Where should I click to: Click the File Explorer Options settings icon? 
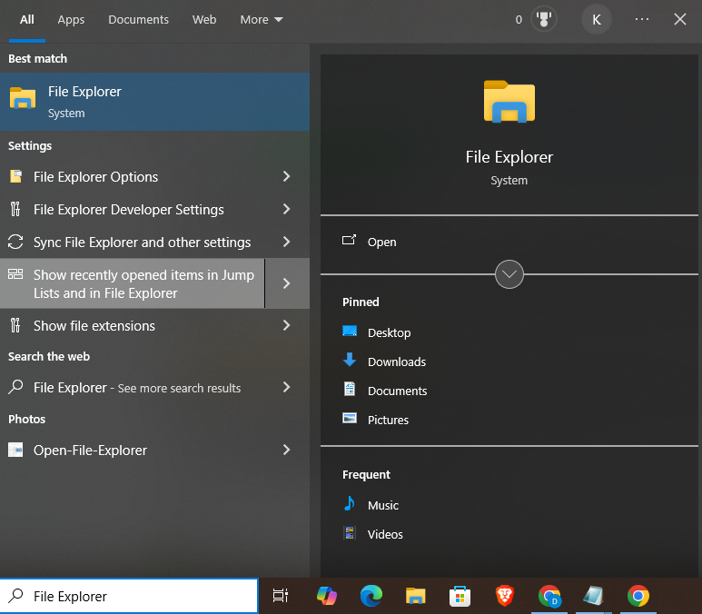tap(15, 176)
